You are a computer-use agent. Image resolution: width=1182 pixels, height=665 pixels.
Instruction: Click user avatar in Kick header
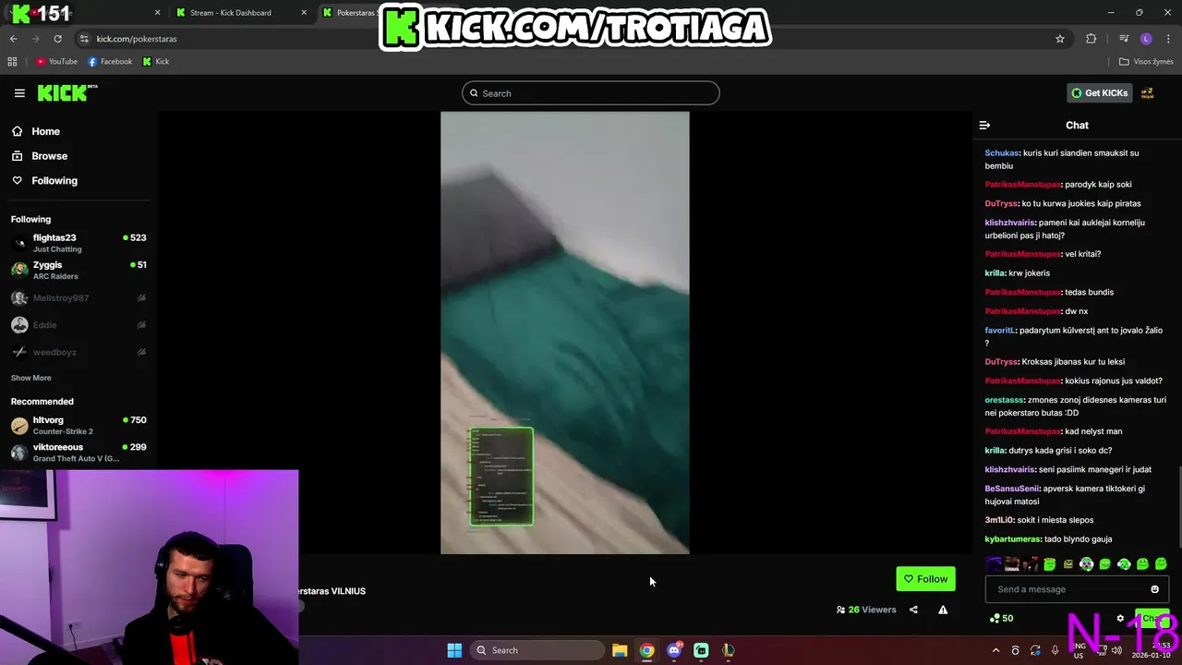pyautogui.click(x=1147, y=93)
